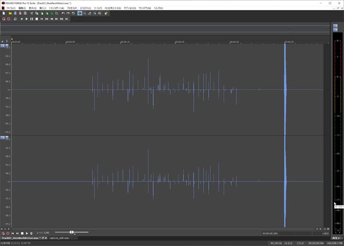Image resolution: width=344 pixels, height=246 pixels.
Task: Open the トランスポート menu
Action: tap(56, 8)
